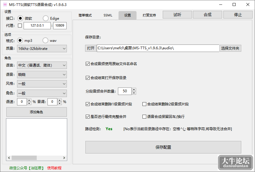Click the 微信公众号【治廷君】 link
Image resolution: width=255 pixels, height=172 pixels.
pyautogui.click(x=27, y=168)
